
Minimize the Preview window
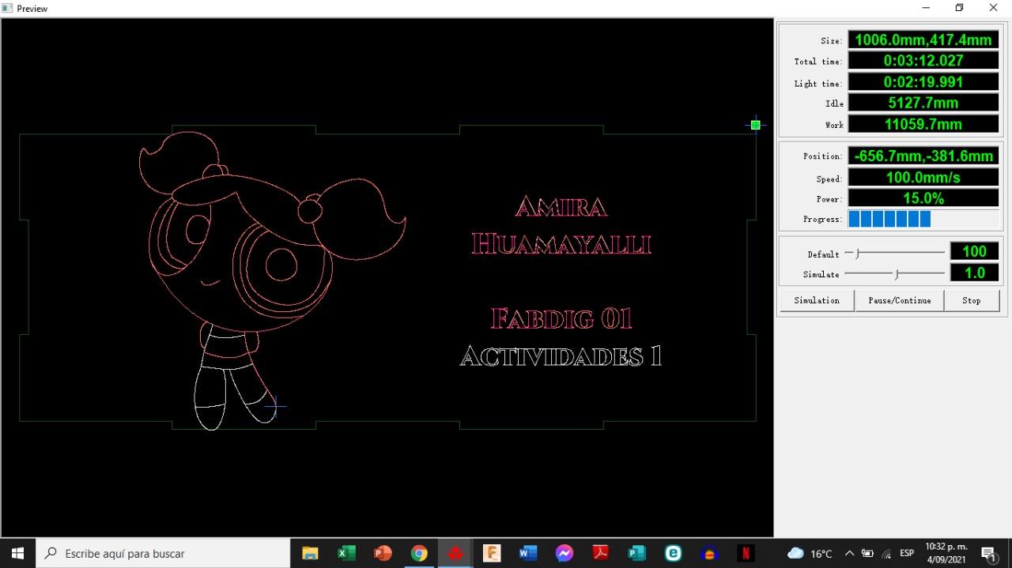tap(926, 8)
